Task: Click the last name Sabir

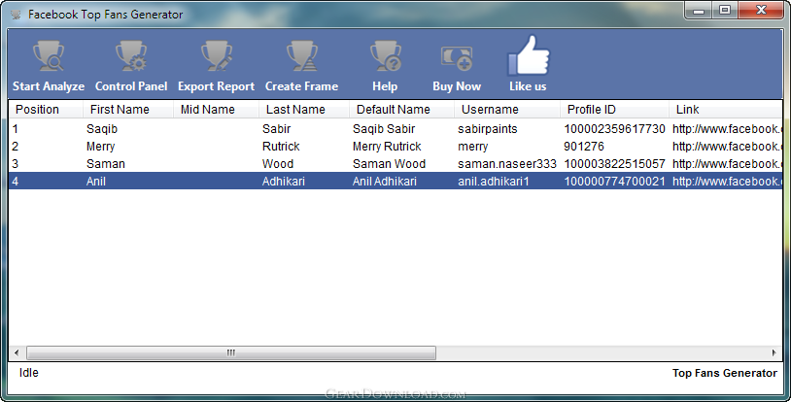Action: (276, 129)
